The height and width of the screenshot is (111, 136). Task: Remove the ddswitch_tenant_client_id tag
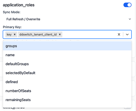pos(60,34)
